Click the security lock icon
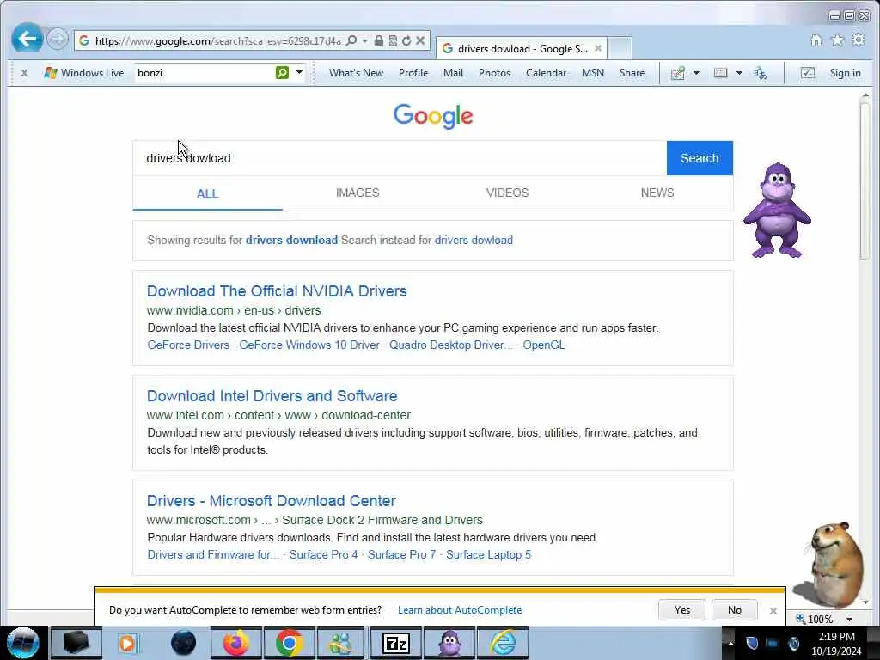Image resolution: width=880 pixels, height=660 pixels. tap(379, 40)
